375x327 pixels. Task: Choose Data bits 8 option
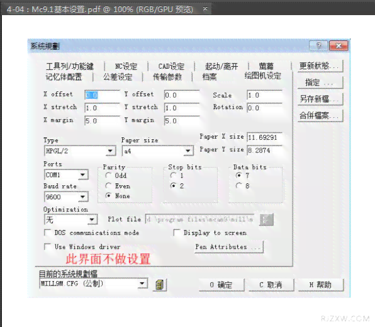pos(238,186)
